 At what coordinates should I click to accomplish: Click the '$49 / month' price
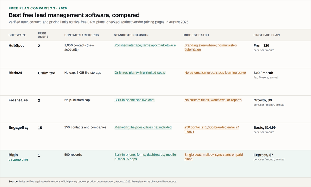[263, 73]
